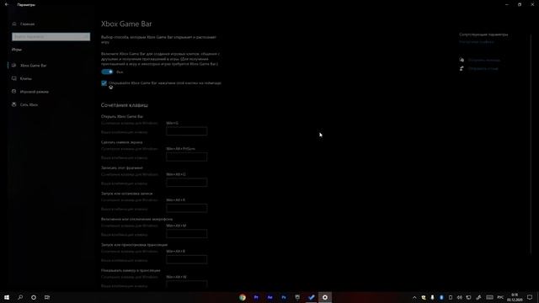Screen dimensions: 539x303
Task: Open the Клипы section in sidebar
Action: (x=22, y=78)
